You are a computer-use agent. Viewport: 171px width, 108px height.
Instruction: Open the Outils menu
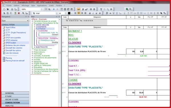51,5
